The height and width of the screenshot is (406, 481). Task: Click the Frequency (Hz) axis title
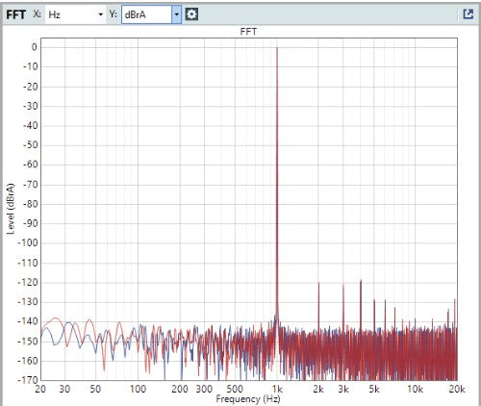coord(248,399)
